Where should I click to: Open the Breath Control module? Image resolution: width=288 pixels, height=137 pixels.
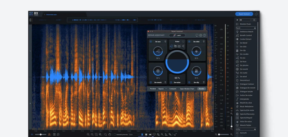pos(244,35)
